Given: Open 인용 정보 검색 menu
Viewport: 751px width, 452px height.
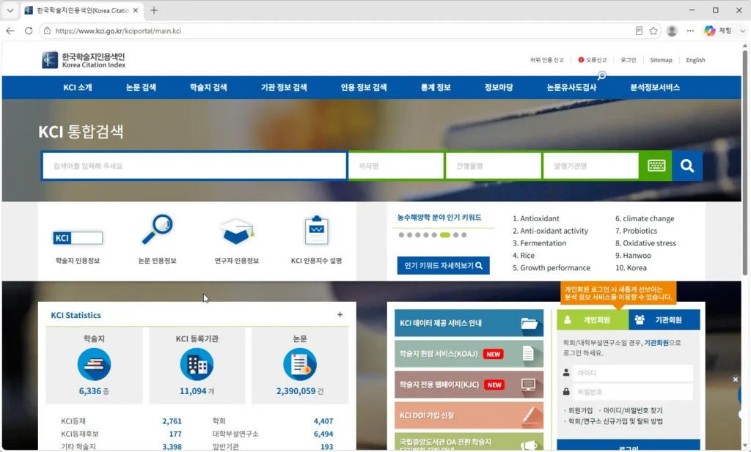Looking at the screenshot, I should [x=364, y=87].
